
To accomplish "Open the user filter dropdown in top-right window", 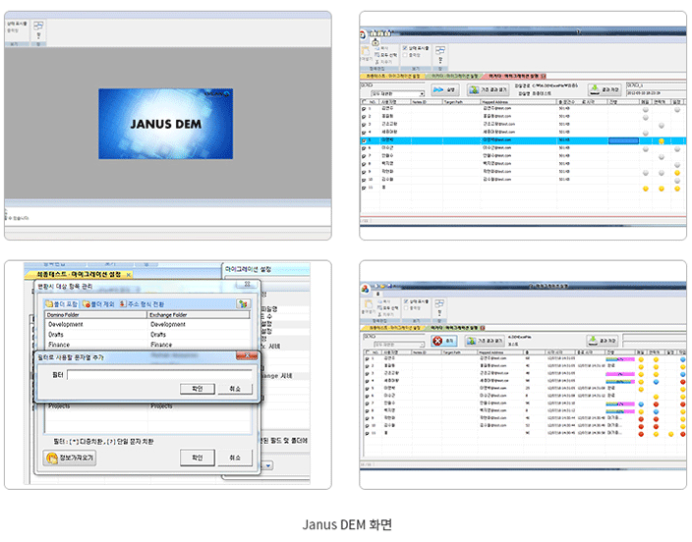I will (423, 94).
